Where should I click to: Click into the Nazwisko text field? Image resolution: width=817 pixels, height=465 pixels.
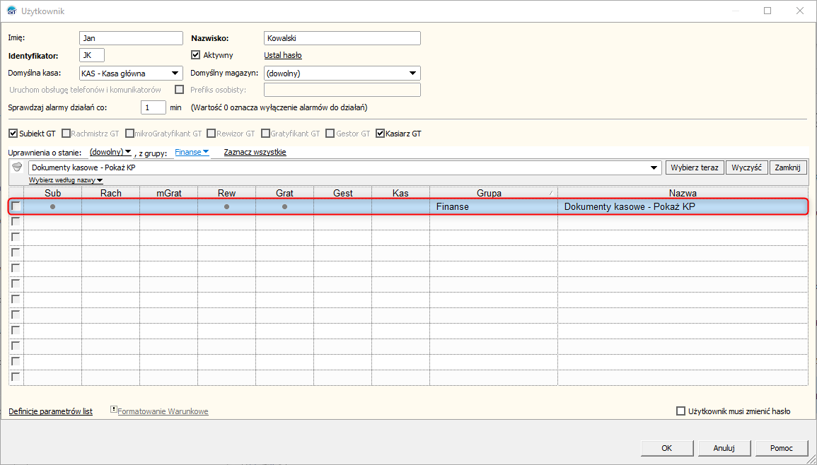click(342, 38)
